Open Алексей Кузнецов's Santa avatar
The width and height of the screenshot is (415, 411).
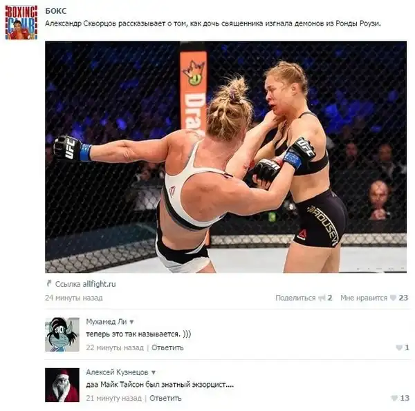[x=62, y=385]
